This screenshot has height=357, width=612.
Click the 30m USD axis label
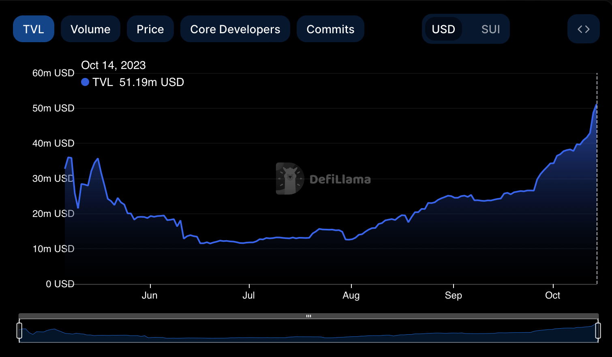[53, 178]
